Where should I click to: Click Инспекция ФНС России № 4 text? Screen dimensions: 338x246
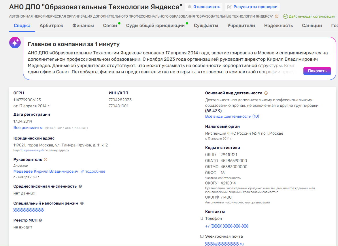(x=244, y=134)
